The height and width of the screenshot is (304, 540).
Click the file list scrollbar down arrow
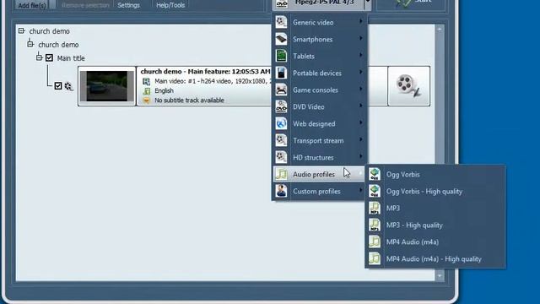440,276
